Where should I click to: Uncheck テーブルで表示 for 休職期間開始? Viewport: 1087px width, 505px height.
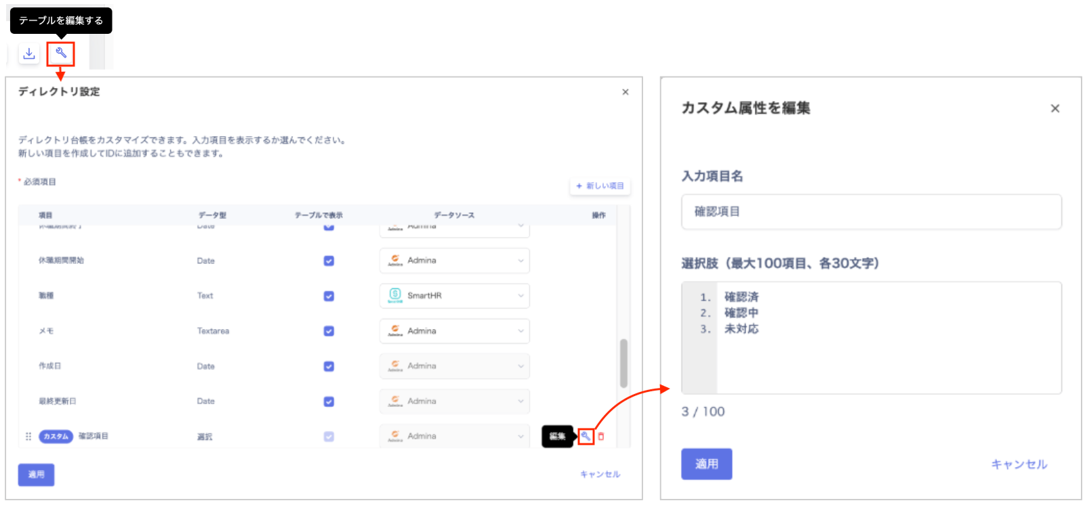329,261
